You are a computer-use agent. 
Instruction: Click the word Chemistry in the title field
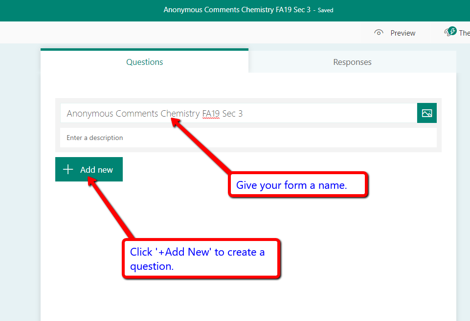[180, 114]
